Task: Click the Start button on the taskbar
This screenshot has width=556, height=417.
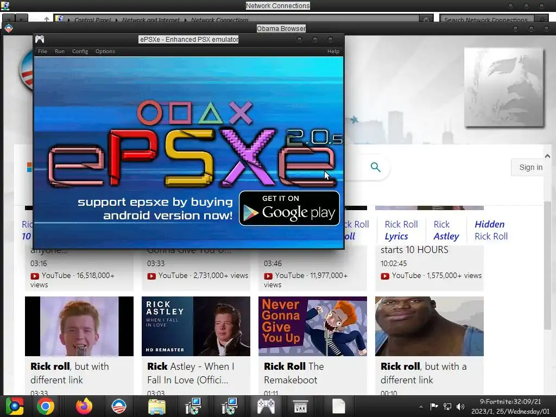Action: [15, 406]
